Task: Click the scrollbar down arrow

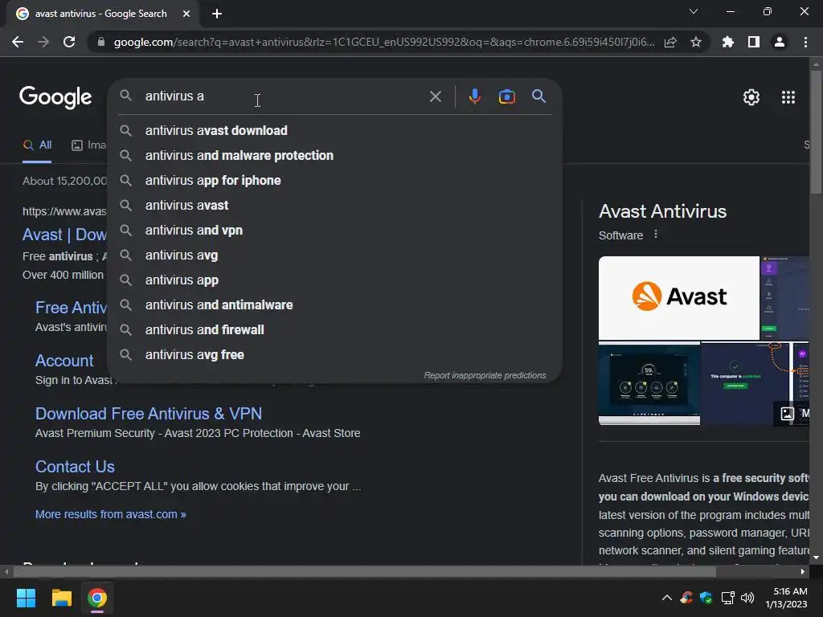Action: point(816,558)
